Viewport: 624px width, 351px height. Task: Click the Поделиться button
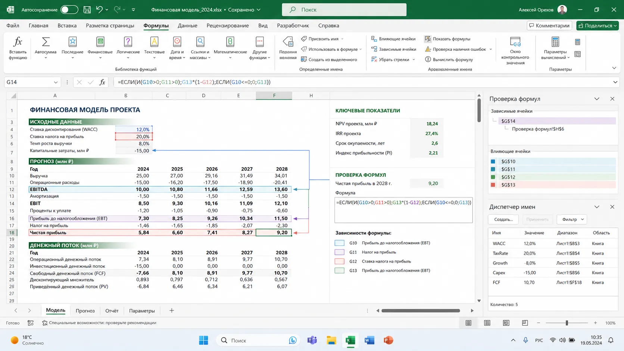[598, 25]
